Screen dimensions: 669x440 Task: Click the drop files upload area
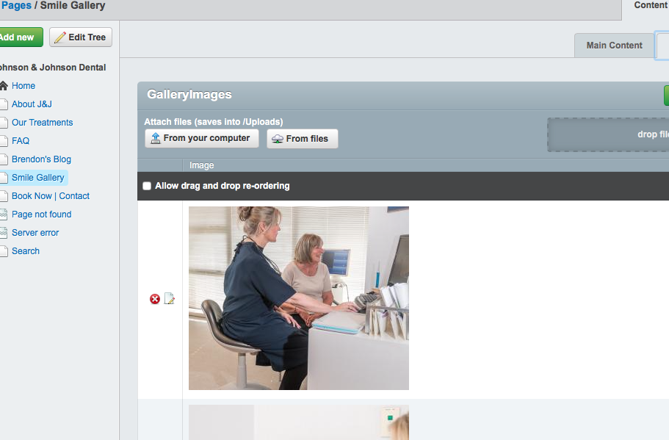click(x=610, y=134)
